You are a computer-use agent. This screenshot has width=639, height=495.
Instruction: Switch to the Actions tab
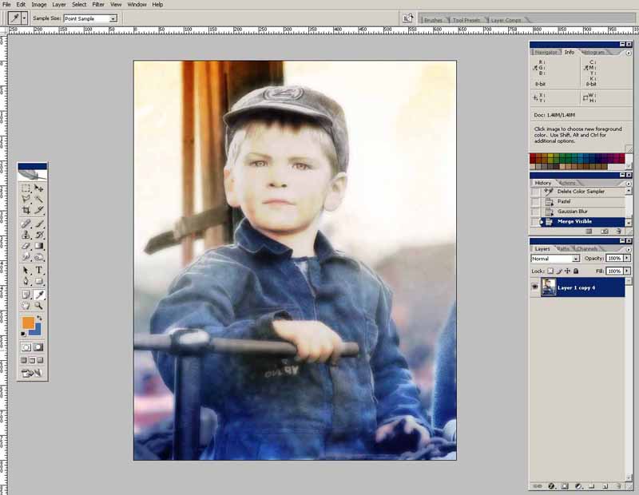tap(567, 183)
